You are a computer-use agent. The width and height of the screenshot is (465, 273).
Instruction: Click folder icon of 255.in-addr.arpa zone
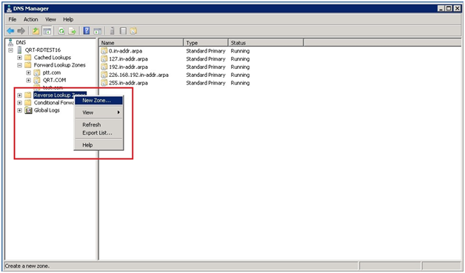pos(104,83)
